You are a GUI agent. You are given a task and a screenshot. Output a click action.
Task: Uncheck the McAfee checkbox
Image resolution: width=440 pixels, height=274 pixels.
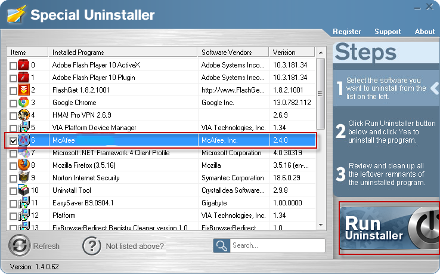[x=13, y=141]
